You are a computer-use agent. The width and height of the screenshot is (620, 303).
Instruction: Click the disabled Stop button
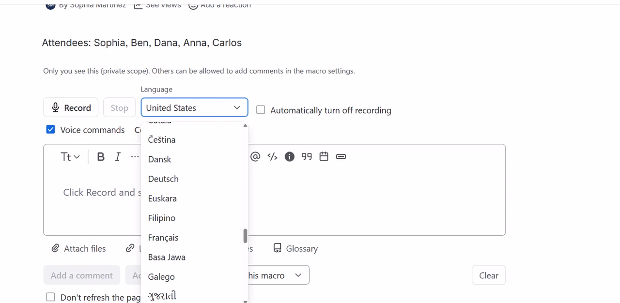click(x=119, y=107)
